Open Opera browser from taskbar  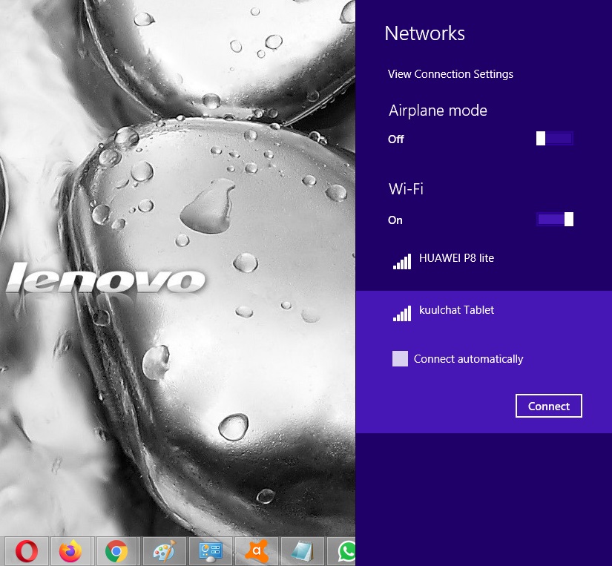click(27, 551)
